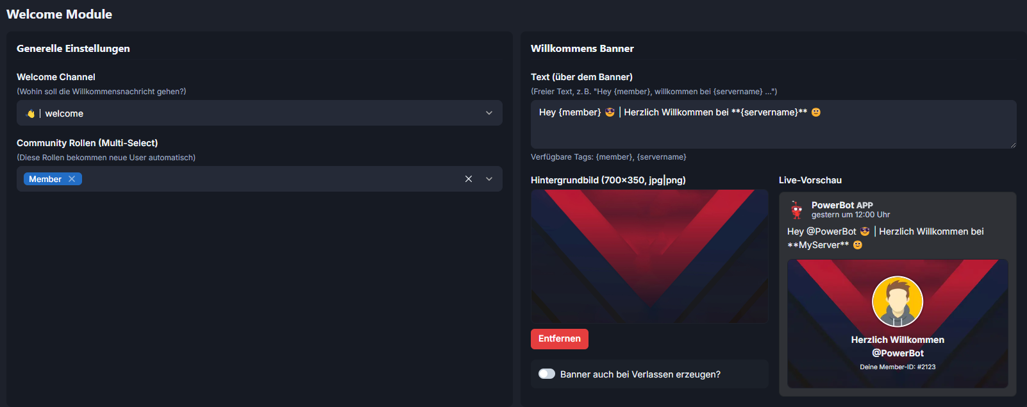Click the smiley emoji in preview message

pos(858,245)
